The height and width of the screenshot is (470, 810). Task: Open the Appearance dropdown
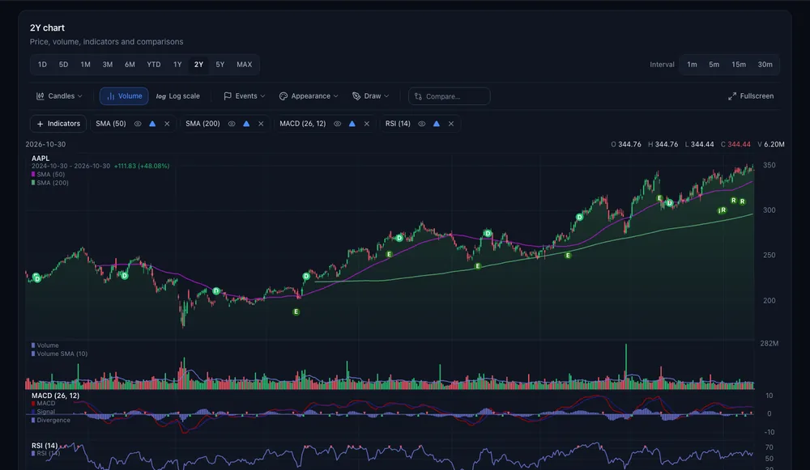click(x=309, y=96)
